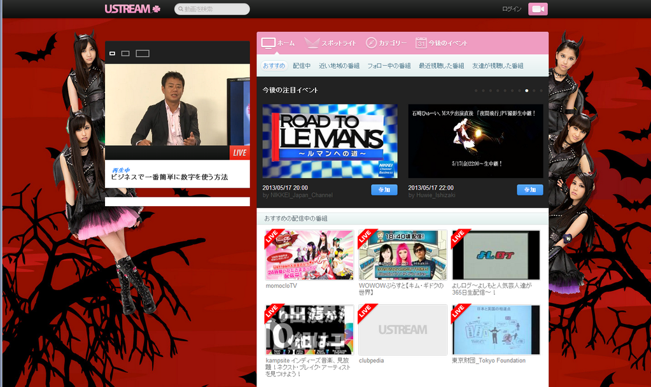651x387 pixels.
Task: Click the red LIVE badge on the player
Action: [239, 153]
